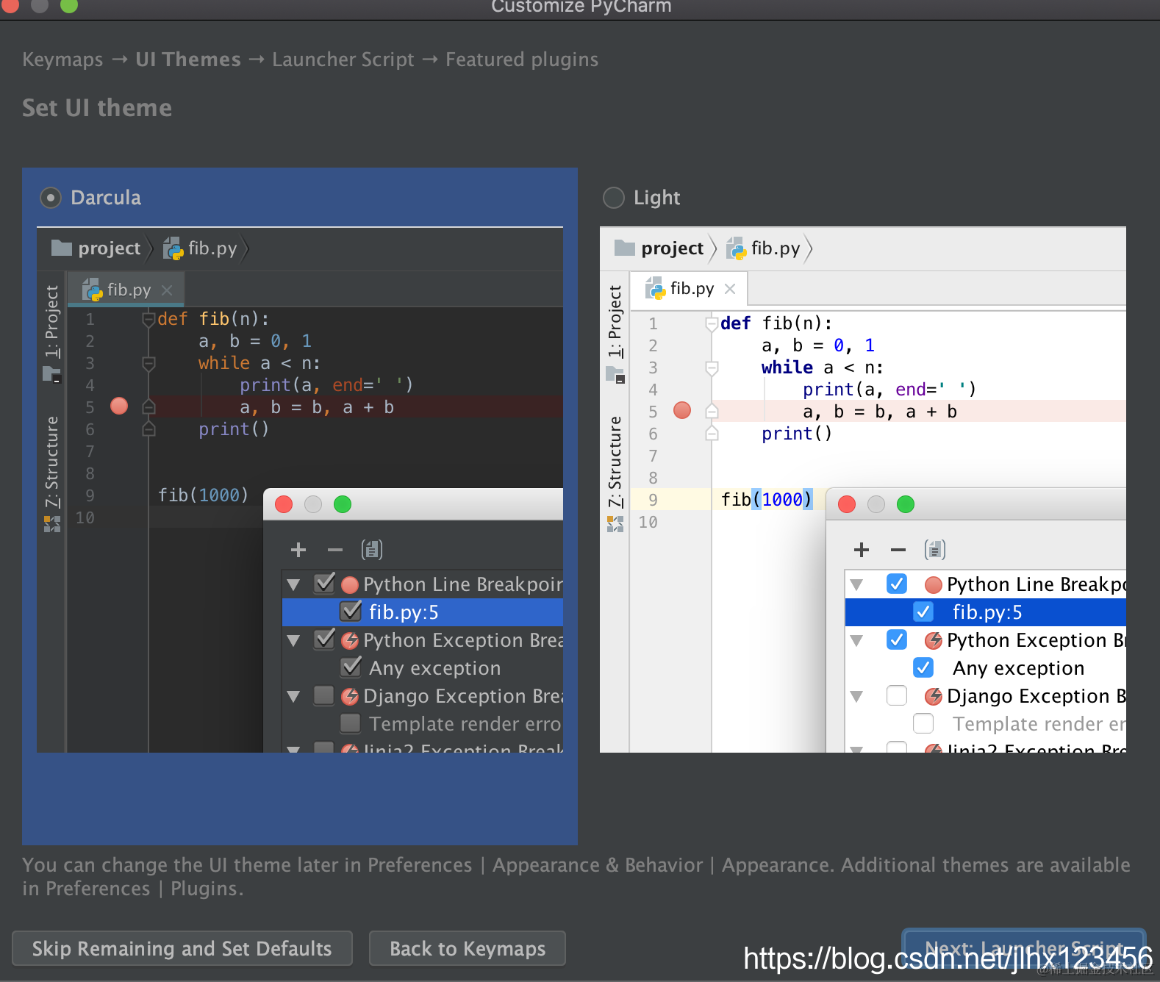Viewport: 1160px width, 982px height.
Task: Toggle Any exception checkbox in Light preview
Action: click(923, 667)
